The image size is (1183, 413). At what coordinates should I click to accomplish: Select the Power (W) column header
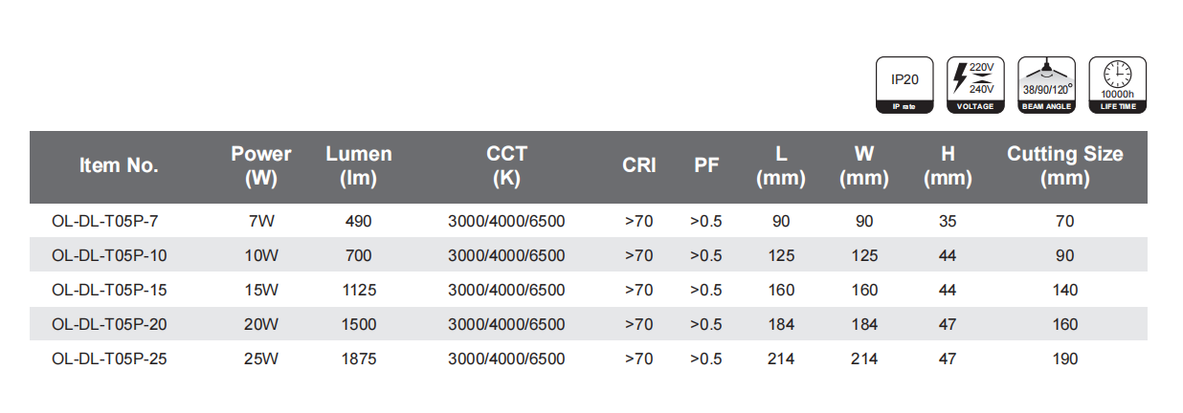[261, 165]
